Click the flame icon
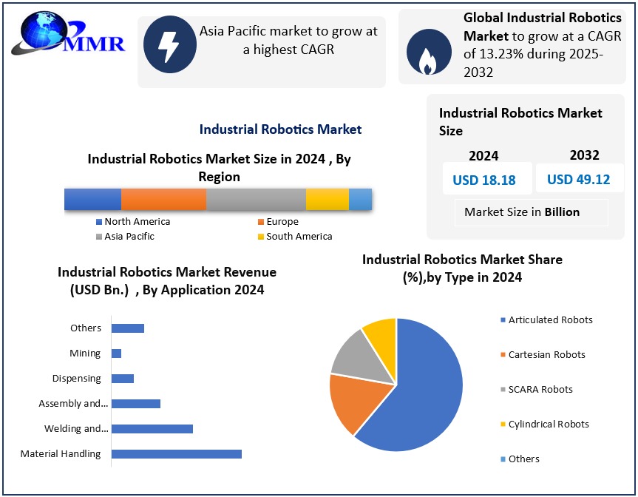 pos(428,53)
